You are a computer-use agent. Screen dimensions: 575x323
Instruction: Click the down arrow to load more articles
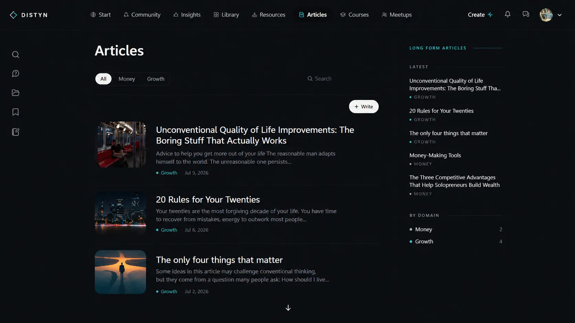click(x=288, y=308)
